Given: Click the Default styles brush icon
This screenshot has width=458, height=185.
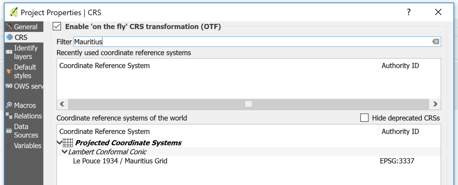Looking at the screenshot, I should coord(9,71).
